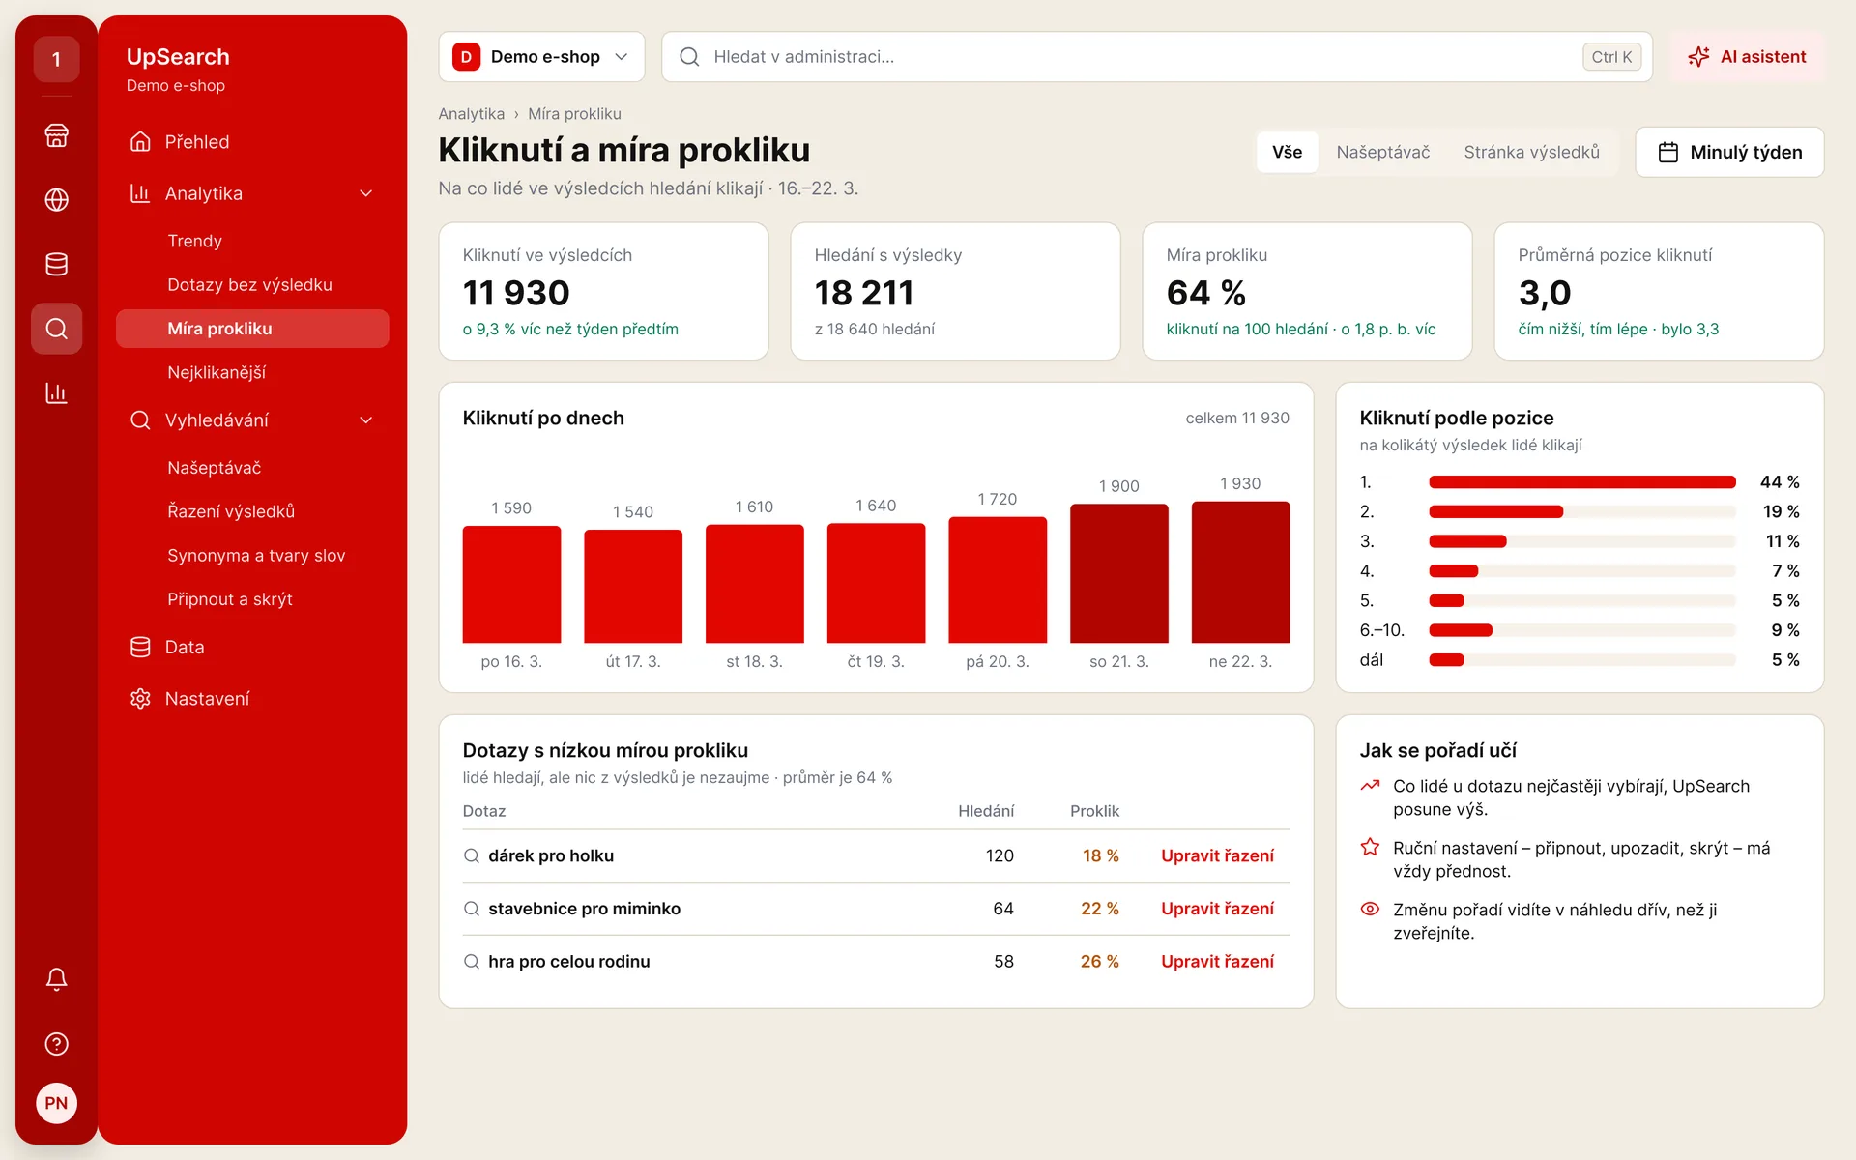Click the sparkle icon on AI asistent
Screen dimensions: 1856x1160
coord(1698,57)
